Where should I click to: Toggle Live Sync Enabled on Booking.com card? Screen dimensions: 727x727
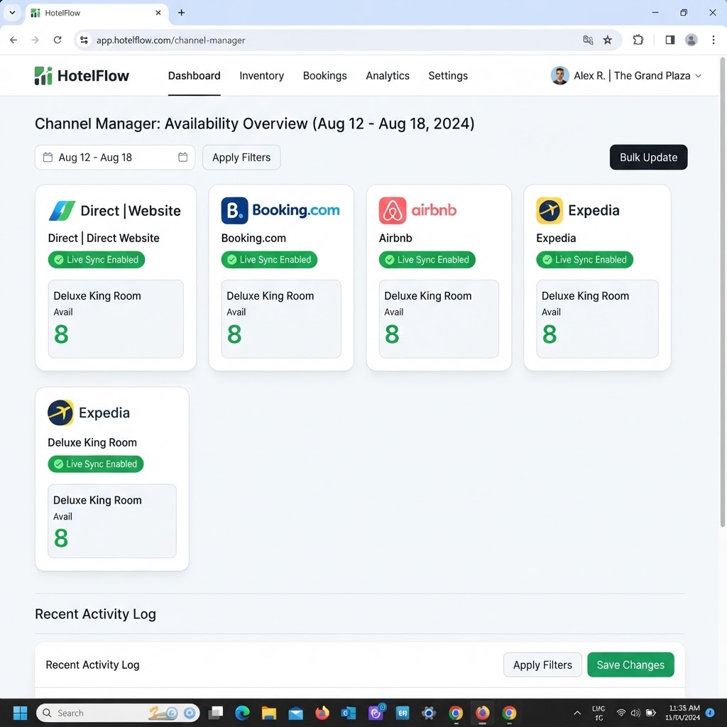269,260
